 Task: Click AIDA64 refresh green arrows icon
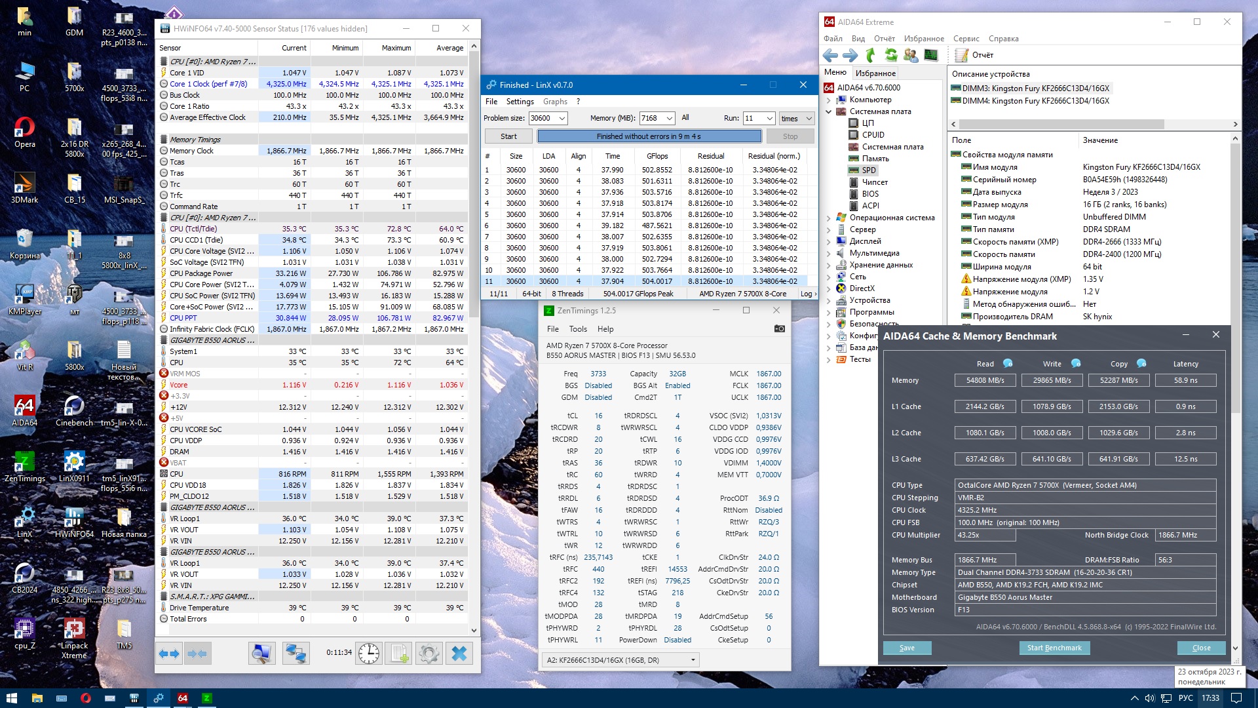point(890,55)
